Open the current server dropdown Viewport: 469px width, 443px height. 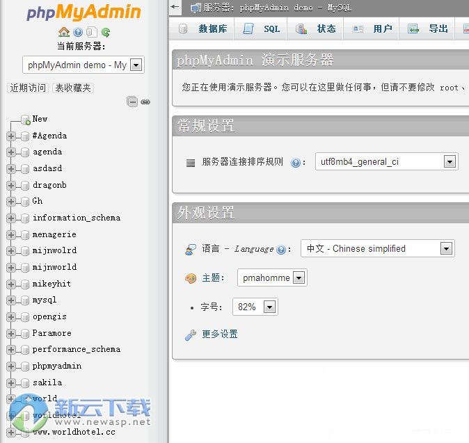pos(83,65)
